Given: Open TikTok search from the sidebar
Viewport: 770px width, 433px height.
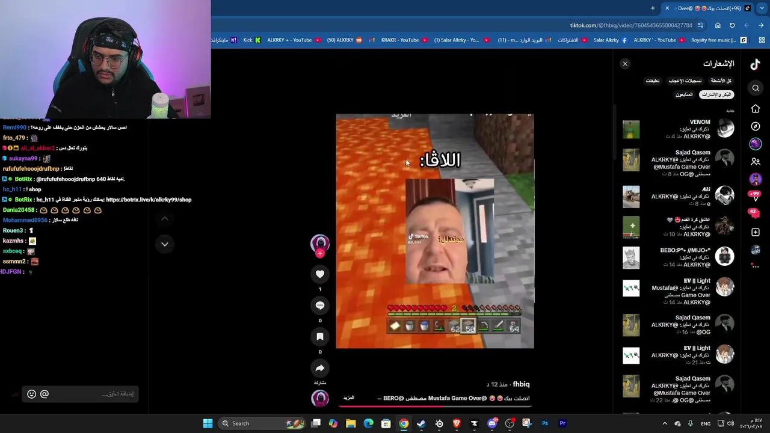Looking at the screenshot, I should (756, 88).
